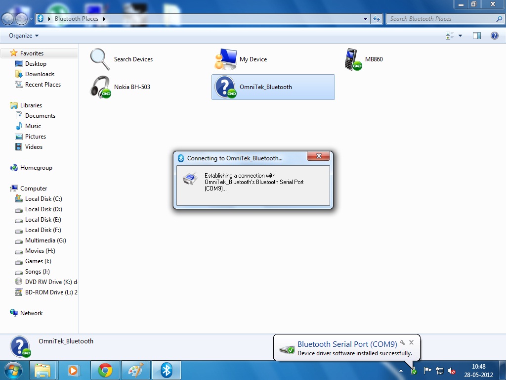Click the network tray icon
Viewport: 506px width, 380px height.
439,371
